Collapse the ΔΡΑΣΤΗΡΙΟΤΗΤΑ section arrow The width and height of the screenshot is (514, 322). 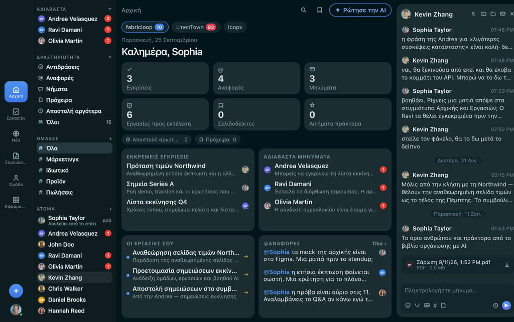(x=110, y=57)
